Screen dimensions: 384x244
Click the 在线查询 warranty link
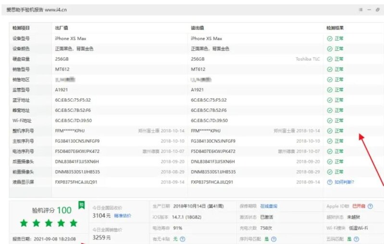pos(269,206)
